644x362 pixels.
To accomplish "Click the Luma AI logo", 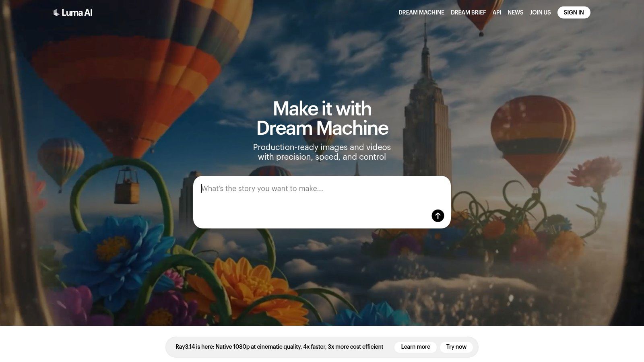I will (73, 12).
